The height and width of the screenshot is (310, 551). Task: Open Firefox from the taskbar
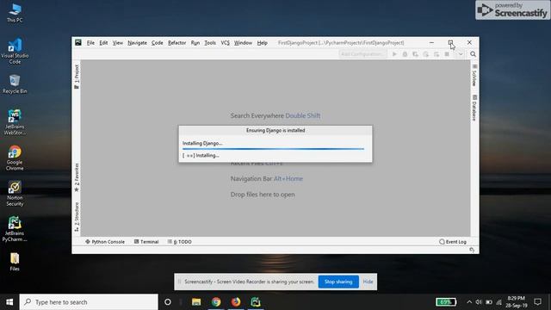click(x=236, y=302)
